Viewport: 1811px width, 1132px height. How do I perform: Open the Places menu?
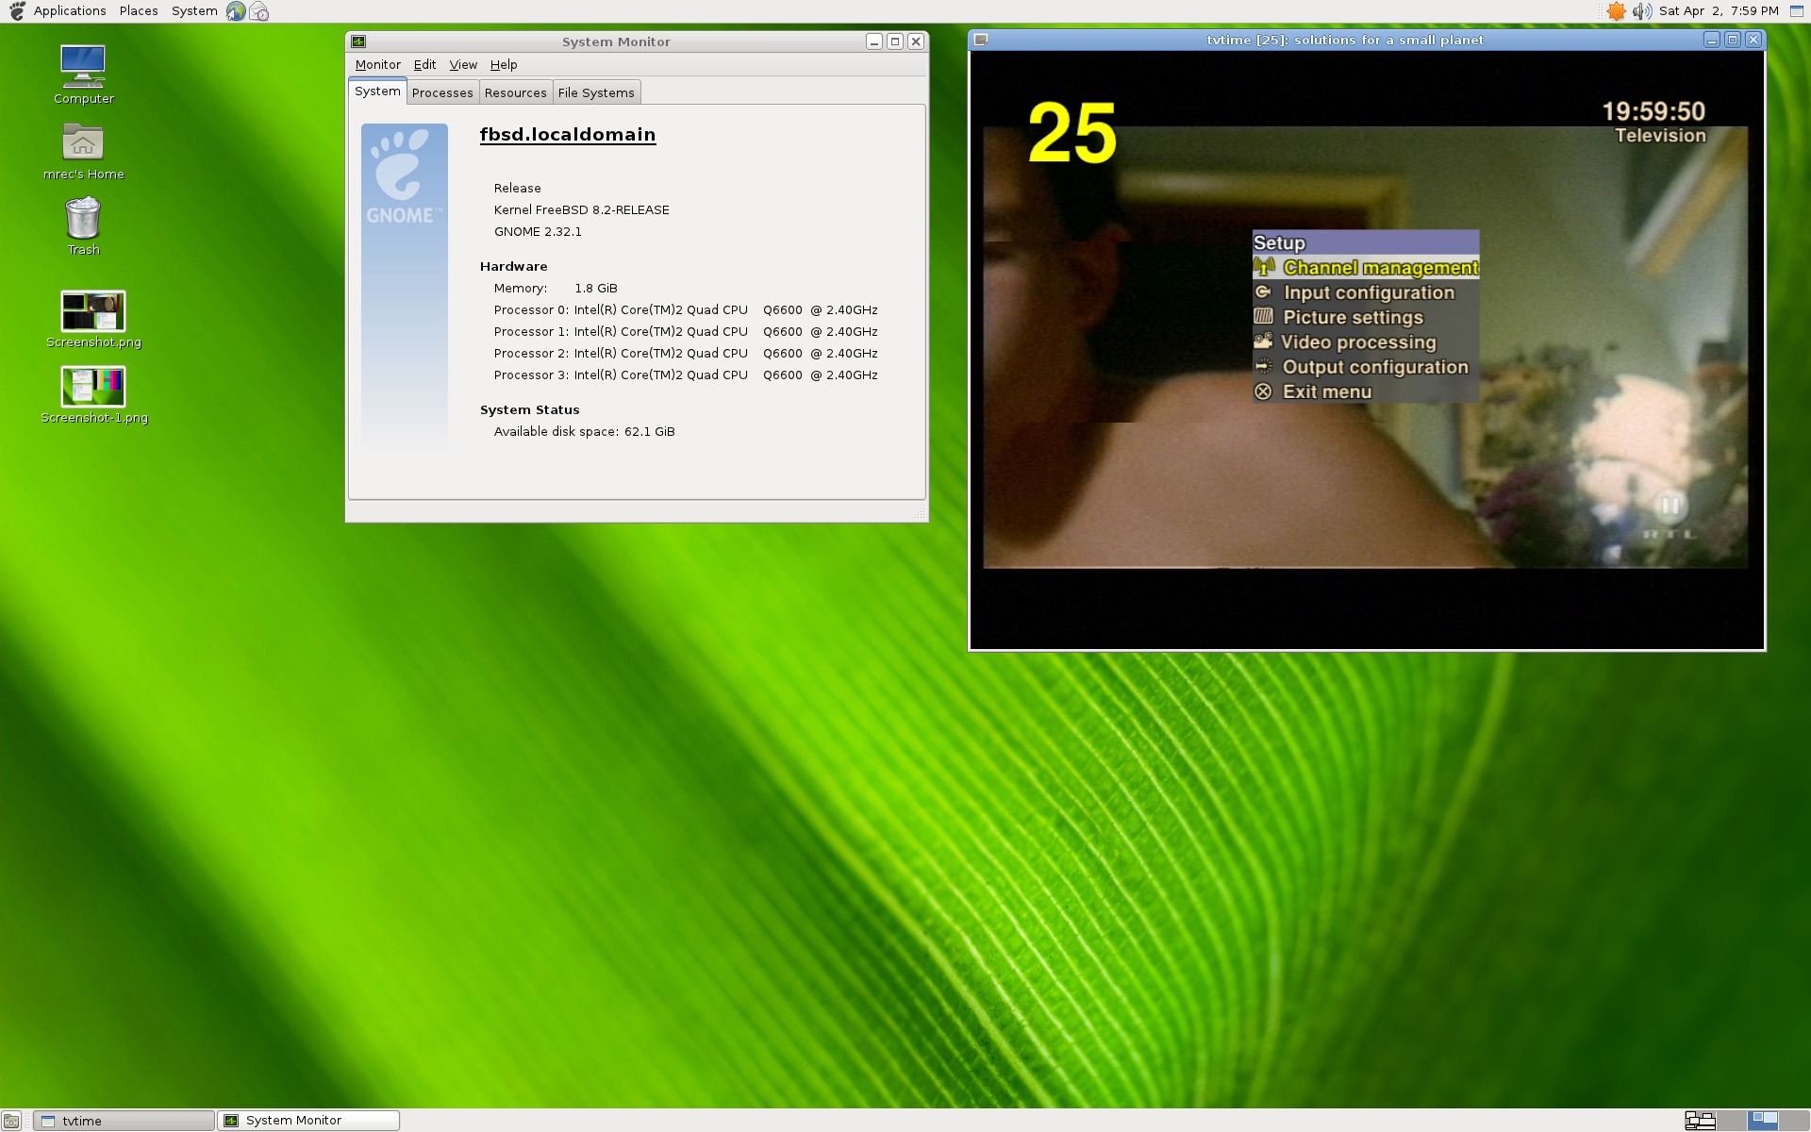(x=139, y=11)
